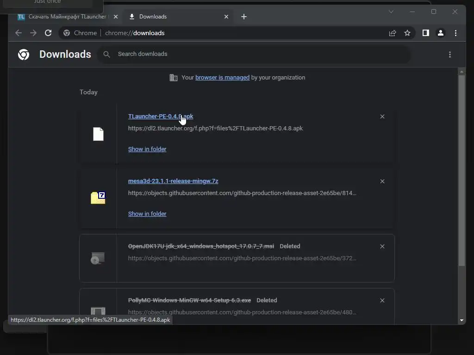474x355 pixels.
Task: Click the deleted OpenJDK17U file name
Action: (x=201, y=246)
